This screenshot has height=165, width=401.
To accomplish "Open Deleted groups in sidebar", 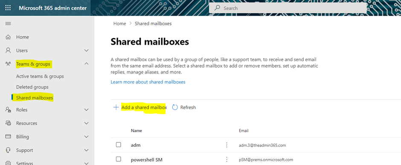I will (32, 87).
